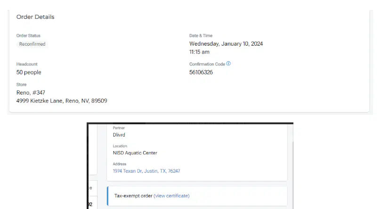Select the confirmation code 56106326

(201, 72)
